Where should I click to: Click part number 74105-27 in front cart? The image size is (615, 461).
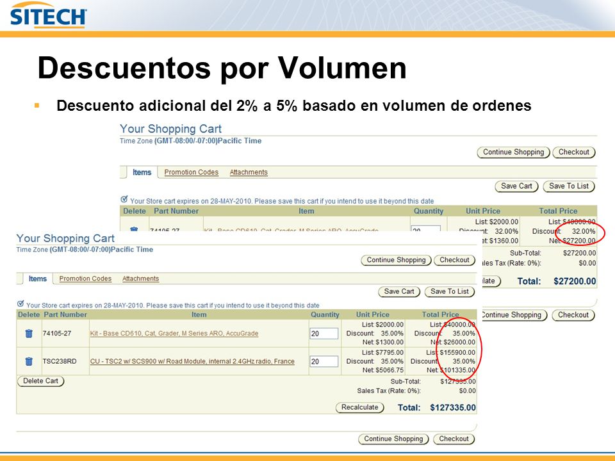click(57, 334)
